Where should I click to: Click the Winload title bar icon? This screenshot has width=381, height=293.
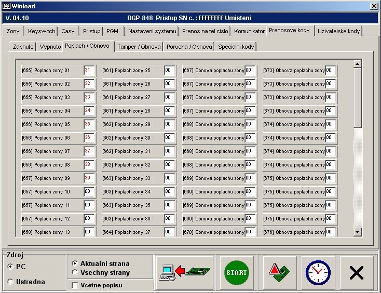point(6,6)
